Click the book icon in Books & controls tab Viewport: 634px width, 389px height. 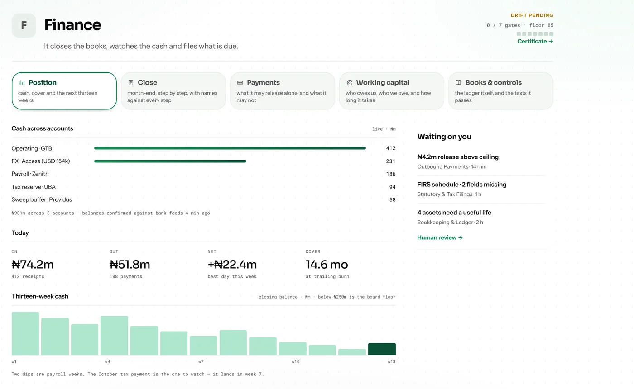pos(458,83)
